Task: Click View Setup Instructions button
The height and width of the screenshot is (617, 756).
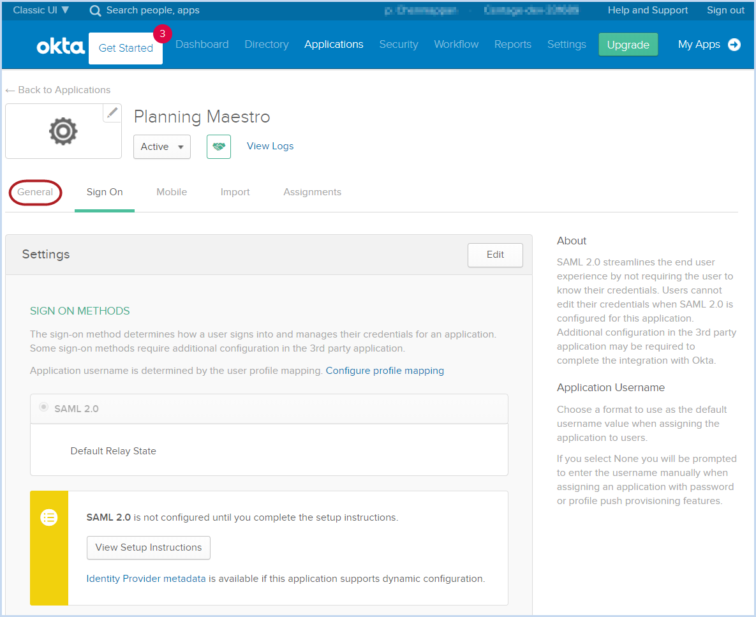Action: (x=149, y=547)
